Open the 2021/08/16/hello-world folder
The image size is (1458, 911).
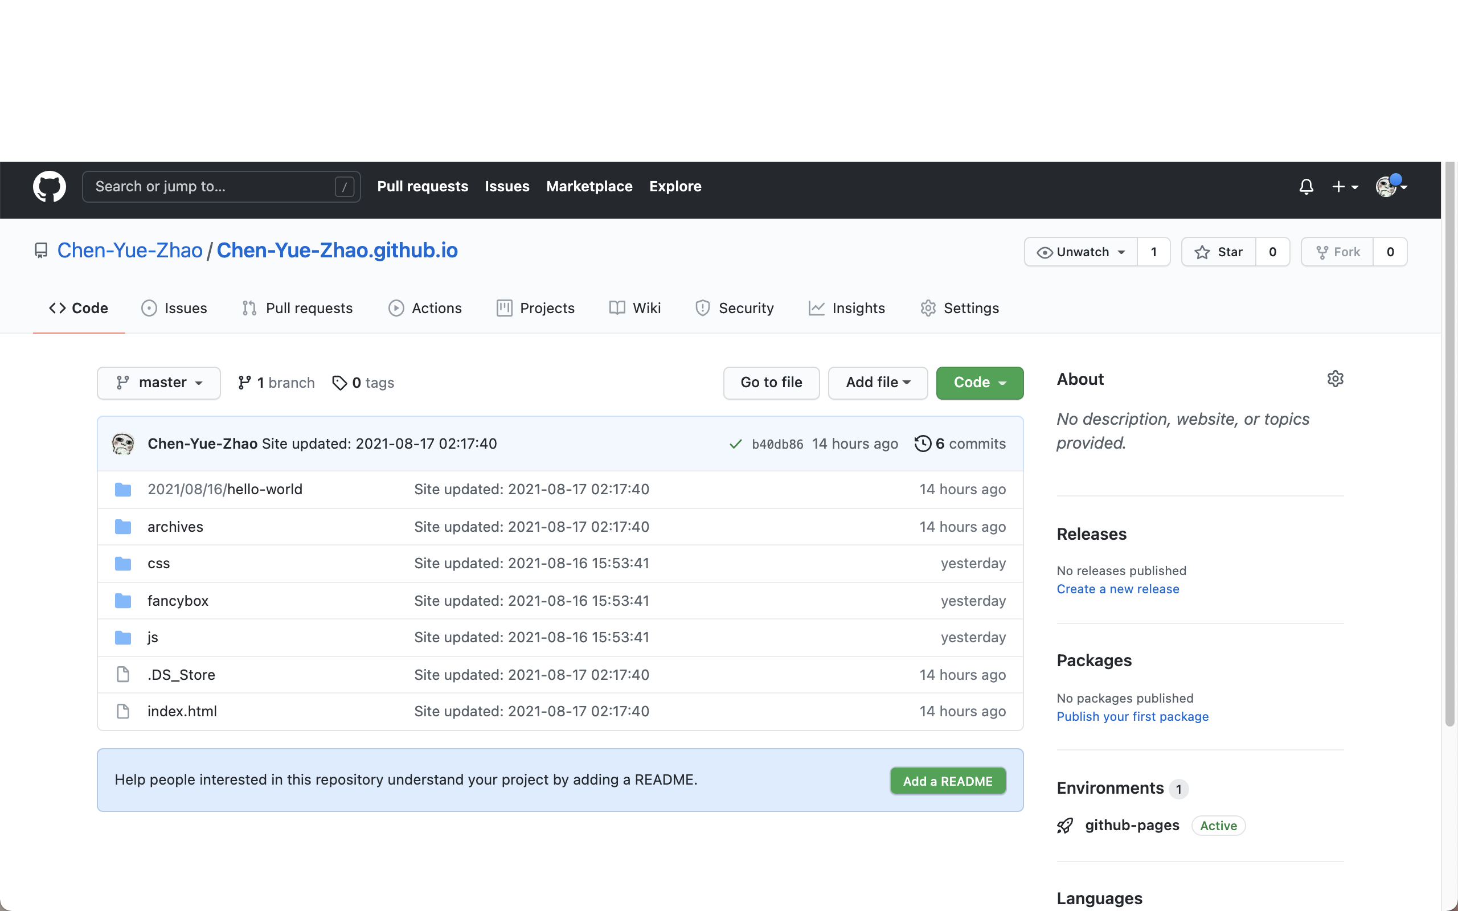(x=225, y=489)
